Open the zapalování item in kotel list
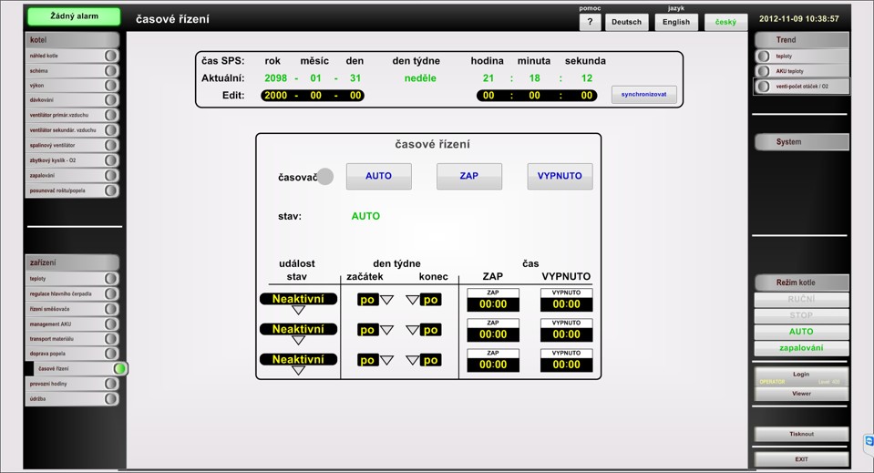Viewport: 874px width, 473px height. tap(71, 175)
